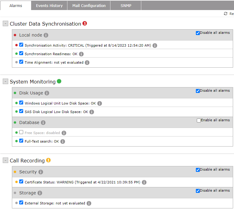The width and height of the screenshot is (234, 209).
Task: Collapse the Call Recording section
Action: (5, 161)
